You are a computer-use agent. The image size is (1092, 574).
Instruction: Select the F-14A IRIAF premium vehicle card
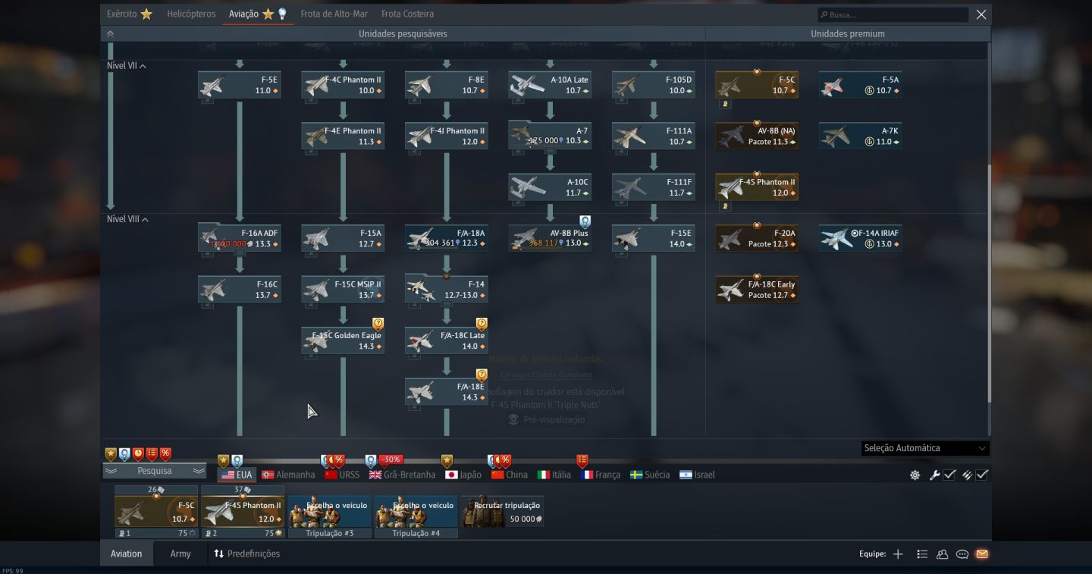tap(860, 239)
